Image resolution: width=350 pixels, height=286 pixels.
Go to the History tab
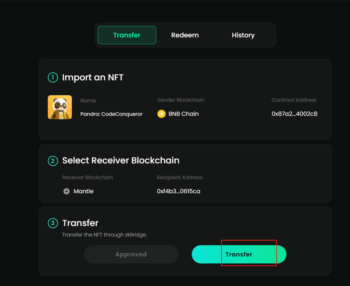coord(243,35)
